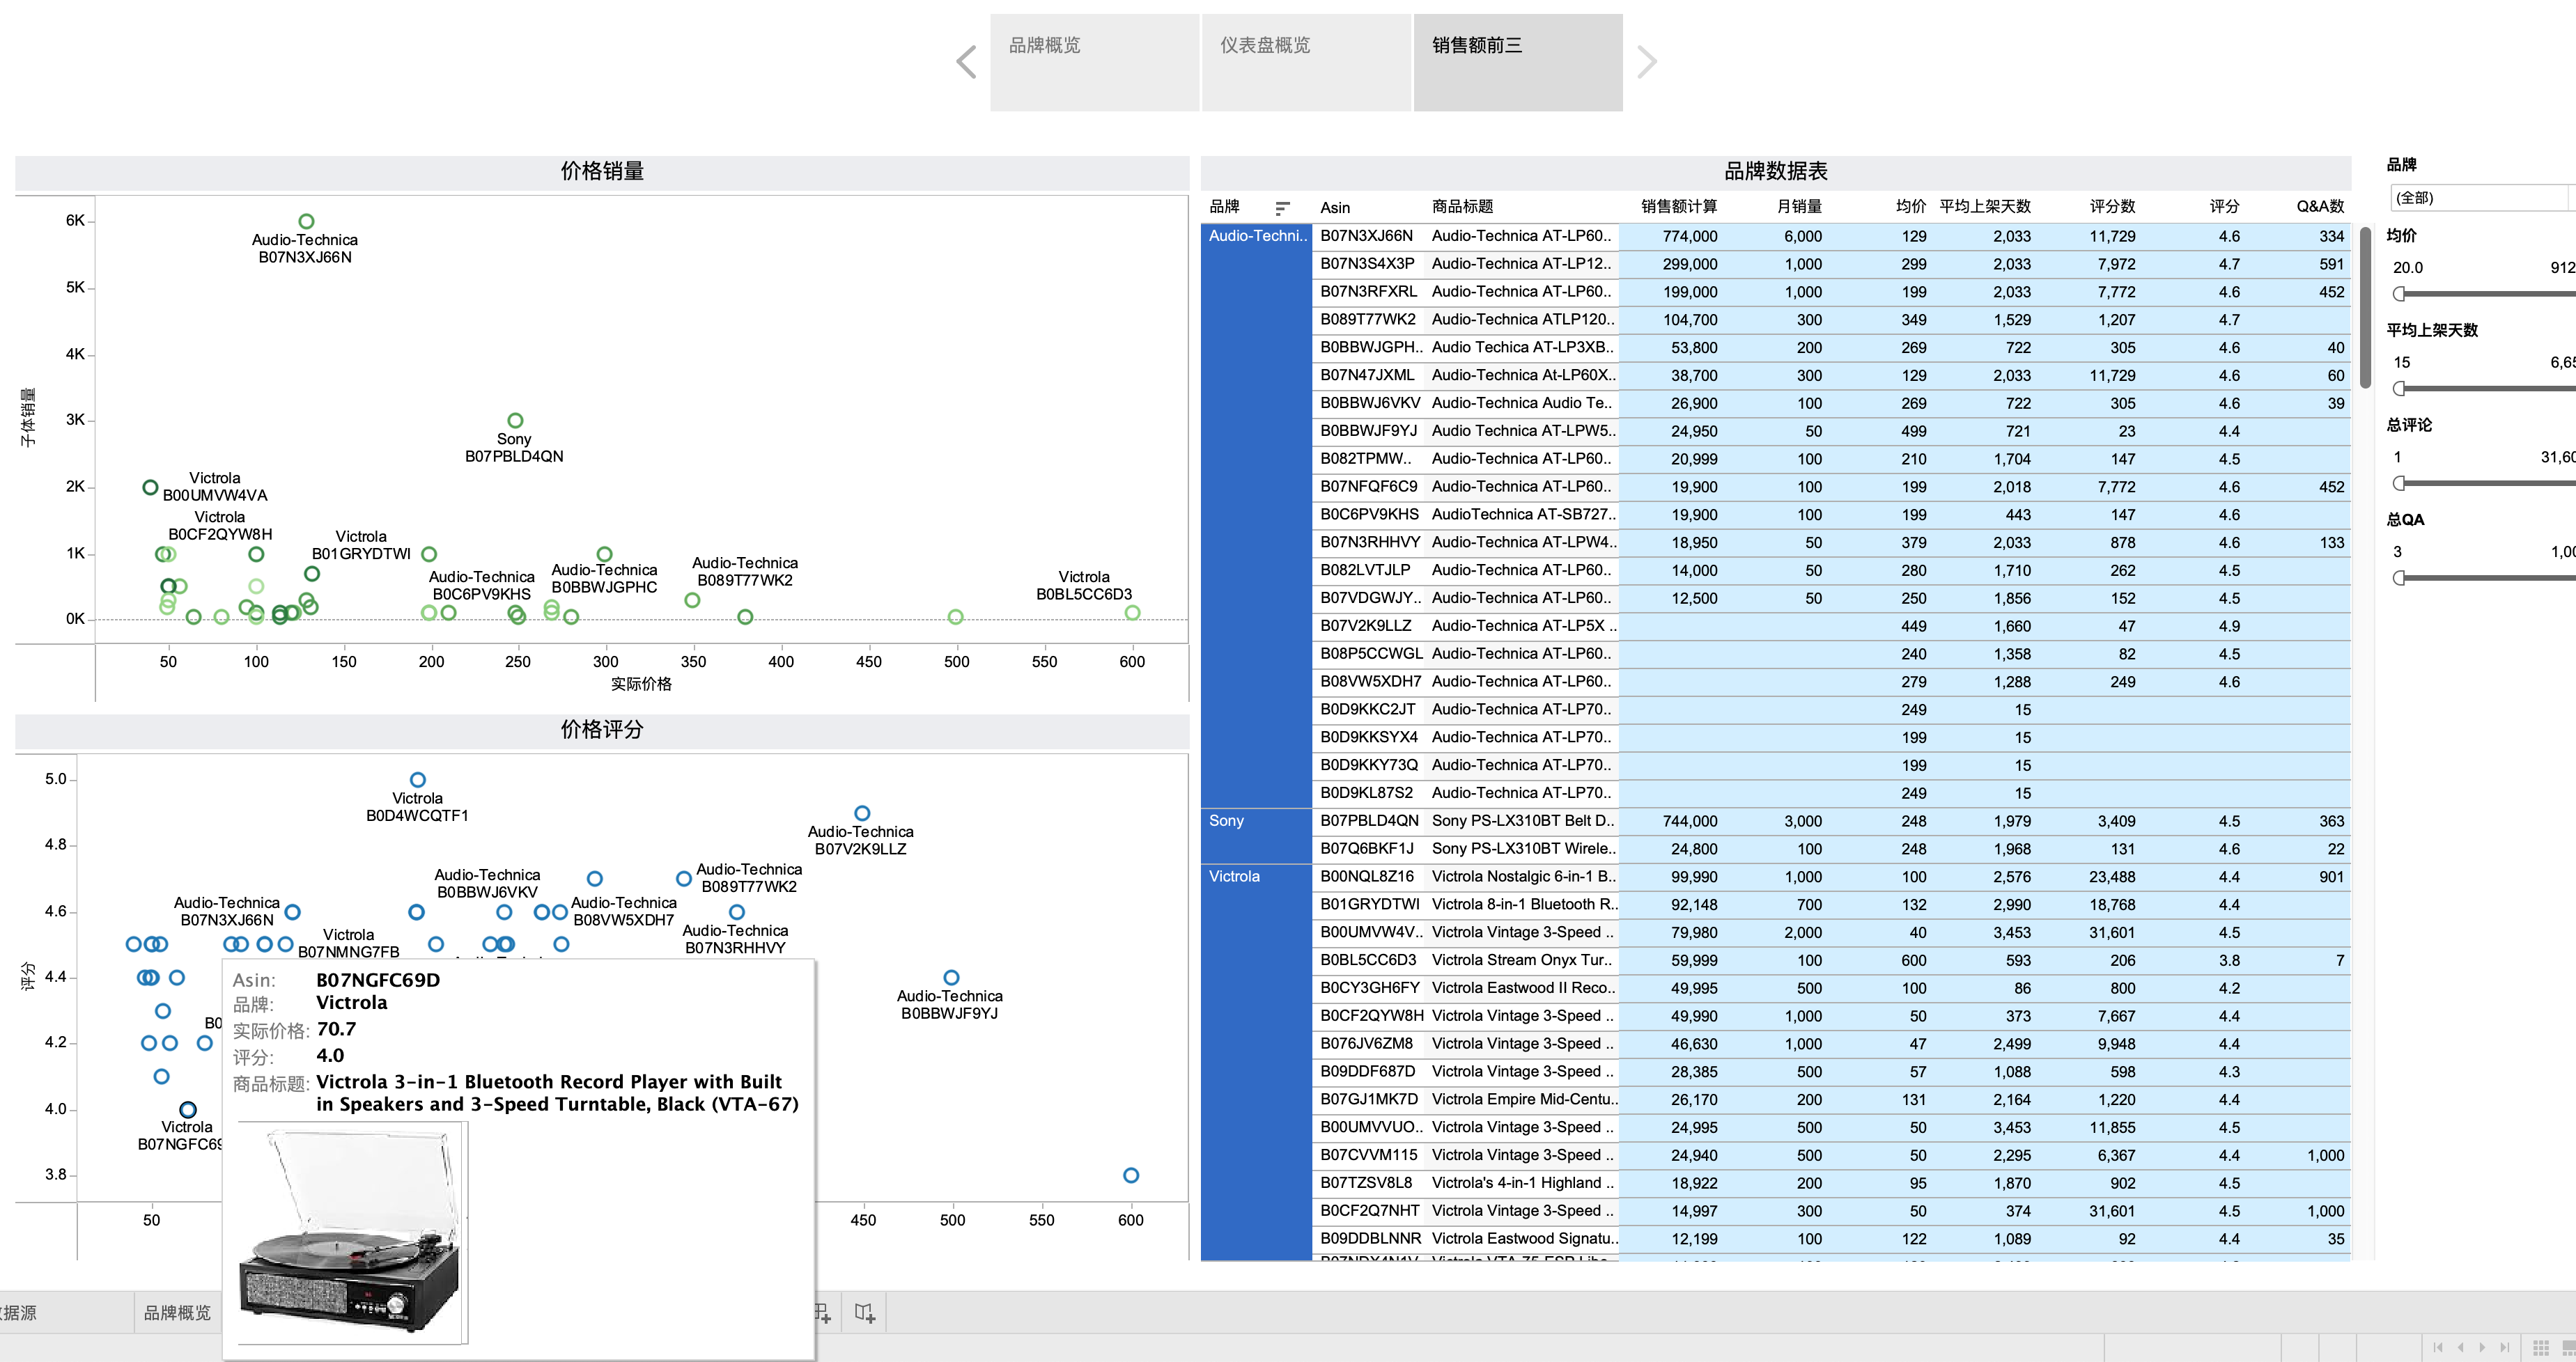Select the Audio-Technica B07V2K9LLZ mark in 价格评分
This screenshot has height=1362, width=2576.
pos(862,813)
